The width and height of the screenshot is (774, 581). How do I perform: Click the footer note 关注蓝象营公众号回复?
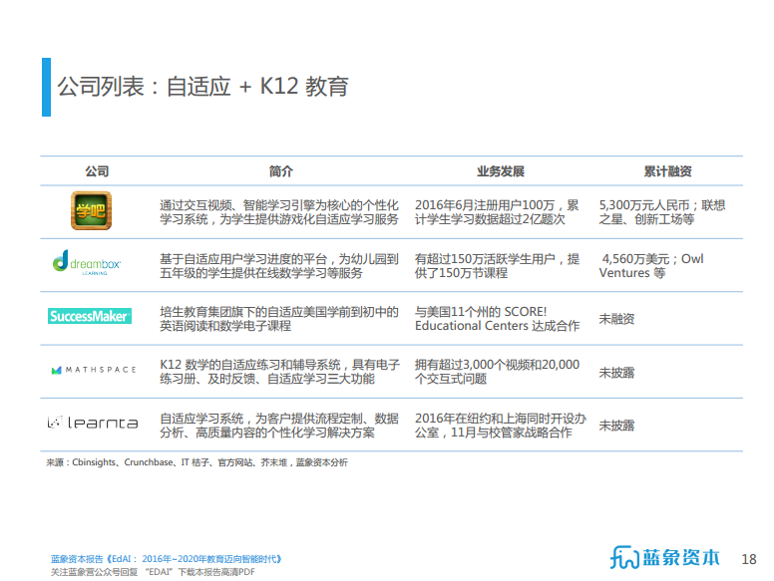153,572
